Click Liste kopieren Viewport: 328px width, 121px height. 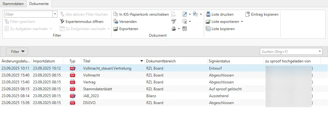[220, 29]
